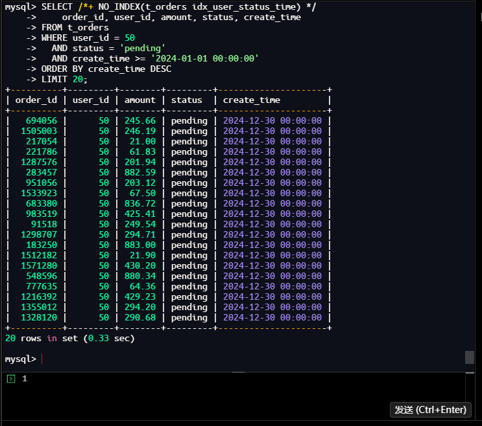Click amount value 880.34
482x426 pixels.
140,276
